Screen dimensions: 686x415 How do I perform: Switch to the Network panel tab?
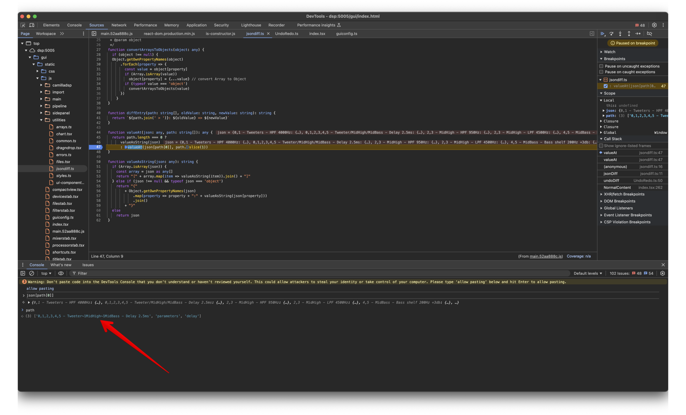click(x=119, y=25)
